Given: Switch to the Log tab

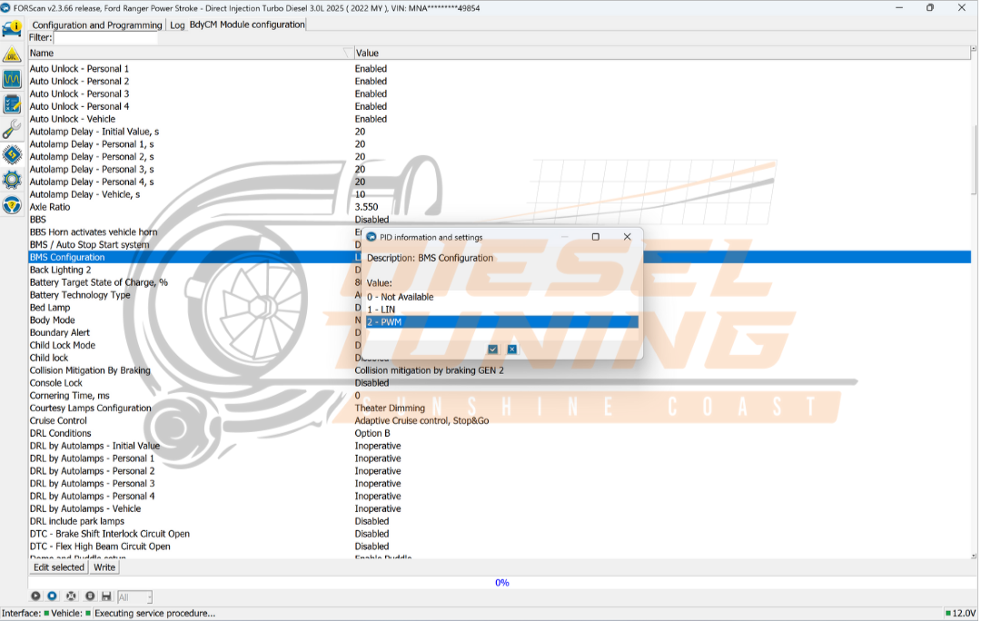Looking at the screenshot, I should [x=178, y=25].
